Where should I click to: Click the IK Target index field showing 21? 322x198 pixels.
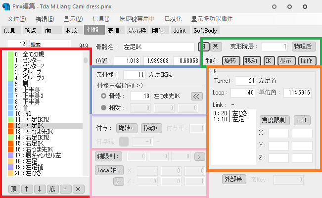tap(245, 81)
